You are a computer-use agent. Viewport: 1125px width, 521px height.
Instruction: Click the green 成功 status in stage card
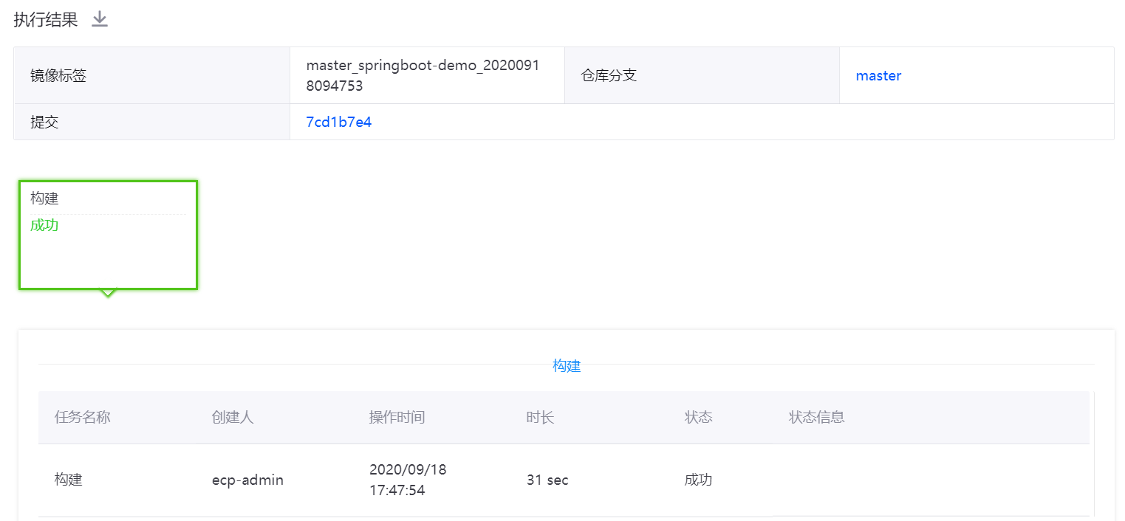[x=44, y=226]
